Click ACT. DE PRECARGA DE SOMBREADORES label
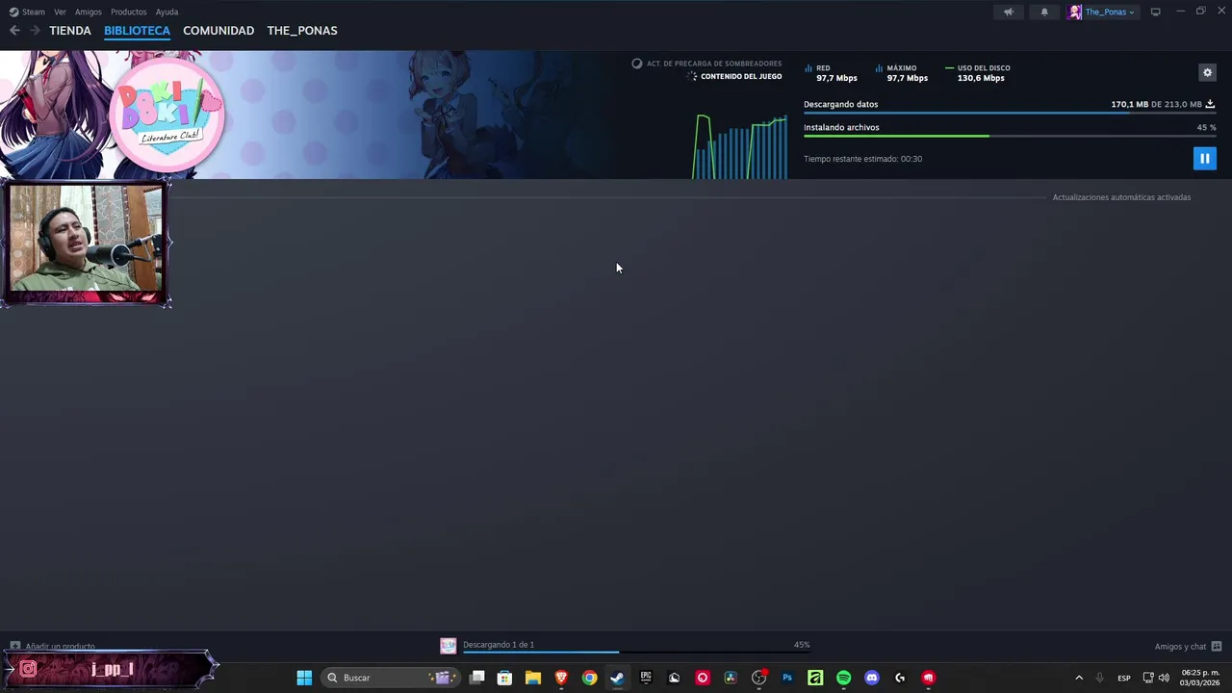The image size is (1232, 693). pos(714,64)
